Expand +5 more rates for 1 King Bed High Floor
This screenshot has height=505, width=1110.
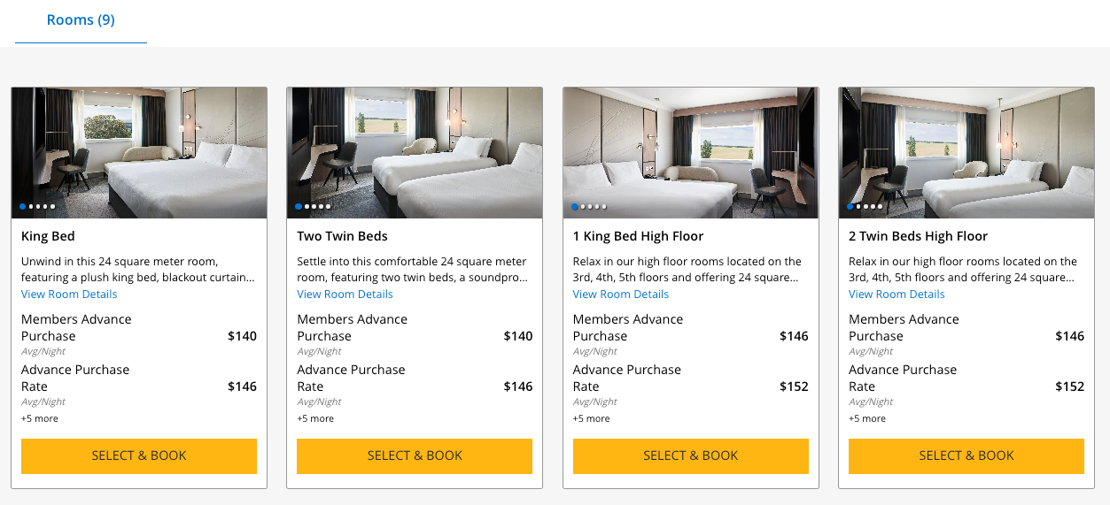(592, 418)
